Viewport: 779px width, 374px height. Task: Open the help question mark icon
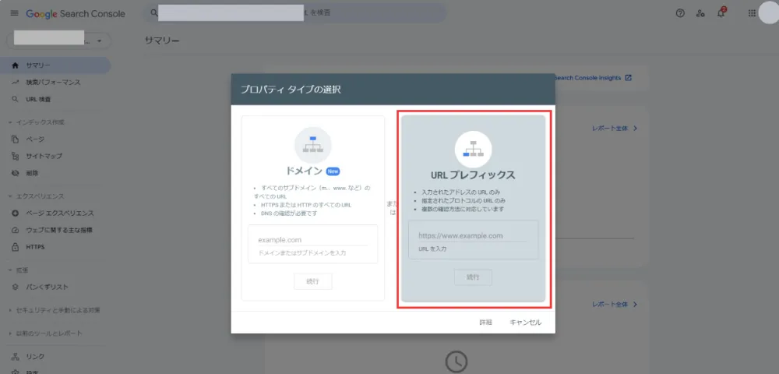point(680,13)
